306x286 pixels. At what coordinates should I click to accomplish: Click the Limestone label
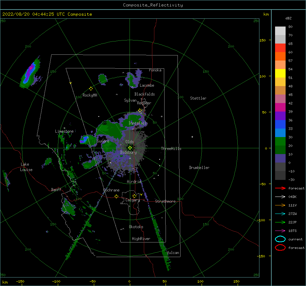(x=64, y=131)
